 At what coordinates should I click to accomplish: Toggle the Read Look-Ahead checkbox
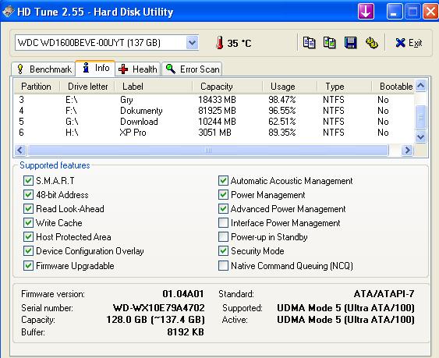[x=28, y=209]
